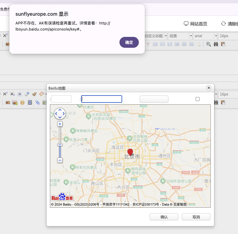Tick the checkbox in the map dialog
Screen dimensions: 238x234
197,99
